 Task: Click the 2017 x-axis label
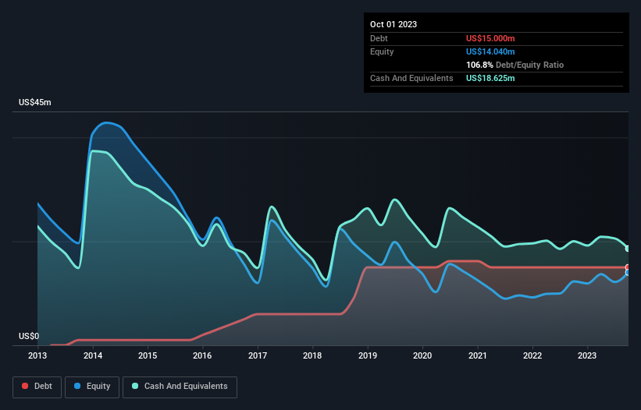click(258, 355)
